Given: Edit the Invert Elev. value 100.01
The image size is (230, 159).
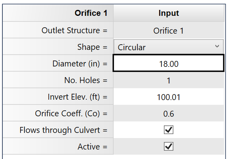Looking at the screenshot, I should [x=169, y=97].
